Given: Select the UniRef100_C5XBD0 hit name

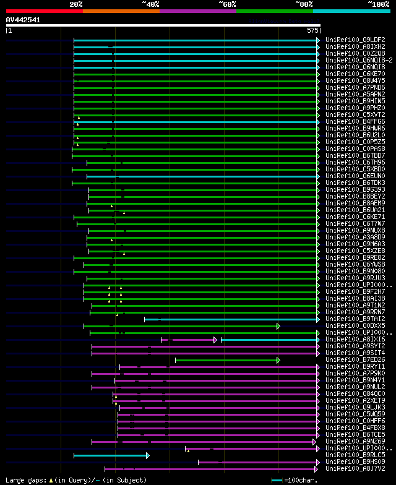Looking at the screenshot, I should point(355,170).
